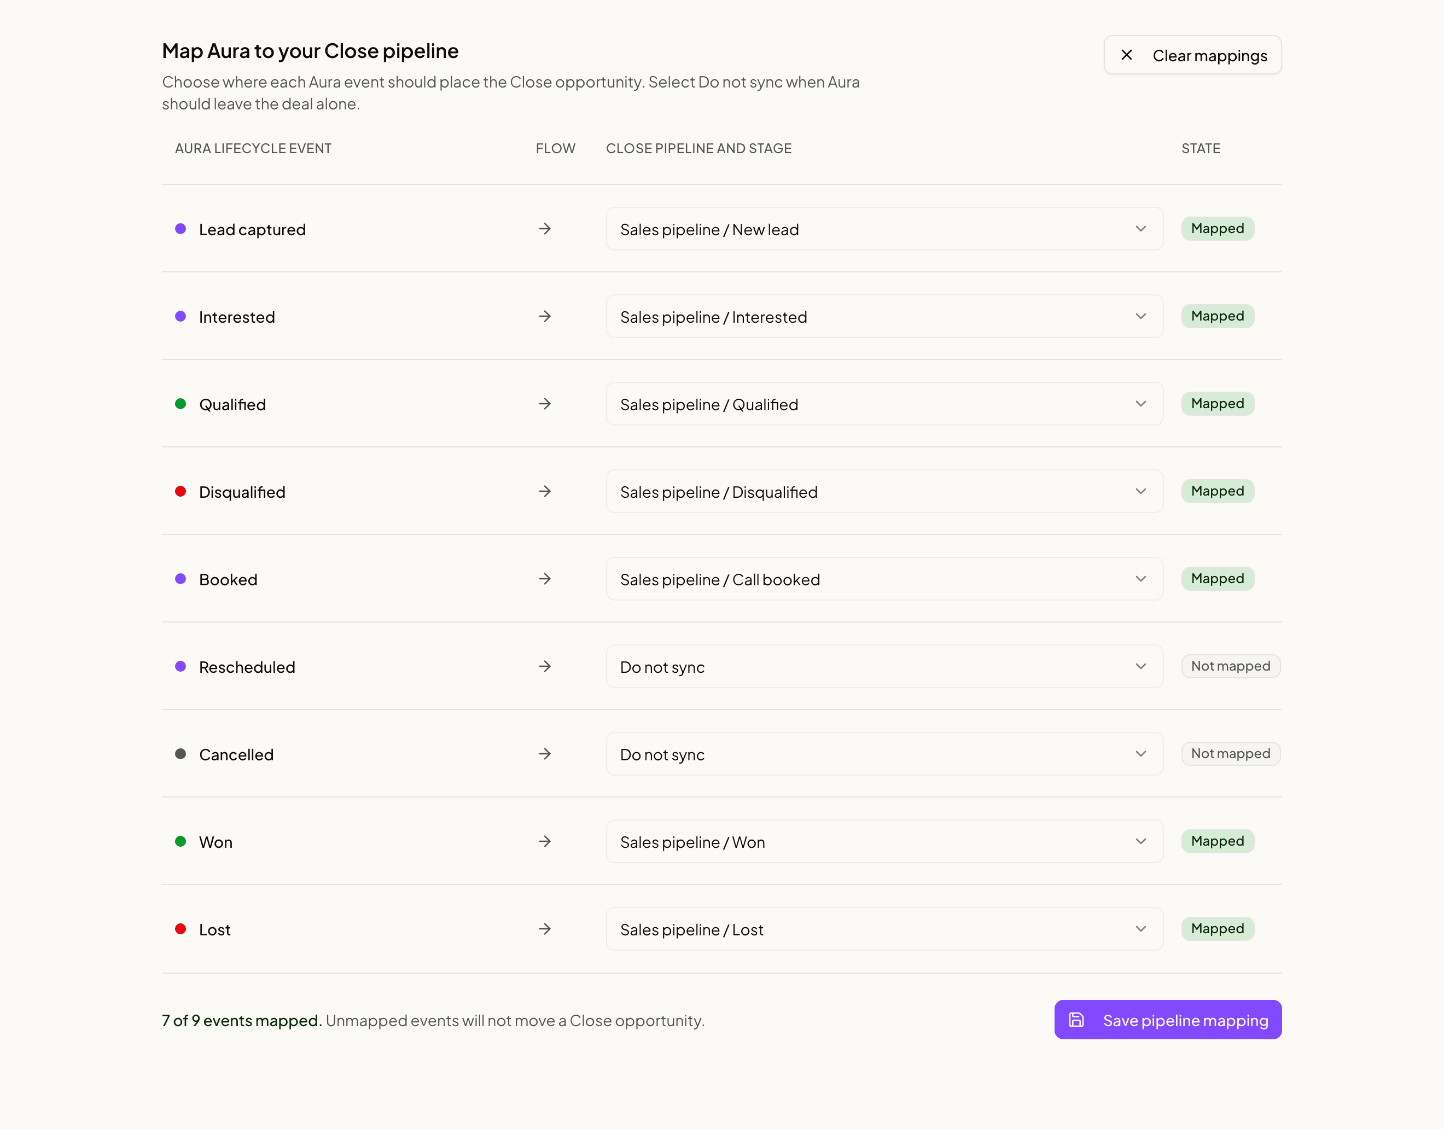
Task: Click the purple dot beside Booked
Action: pyautogui.click(x=180, y=579)
